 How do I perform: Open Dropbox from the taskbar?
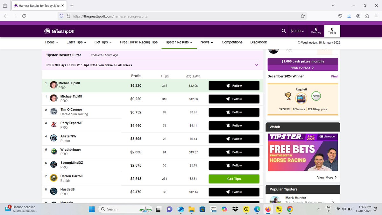point(235,209)
